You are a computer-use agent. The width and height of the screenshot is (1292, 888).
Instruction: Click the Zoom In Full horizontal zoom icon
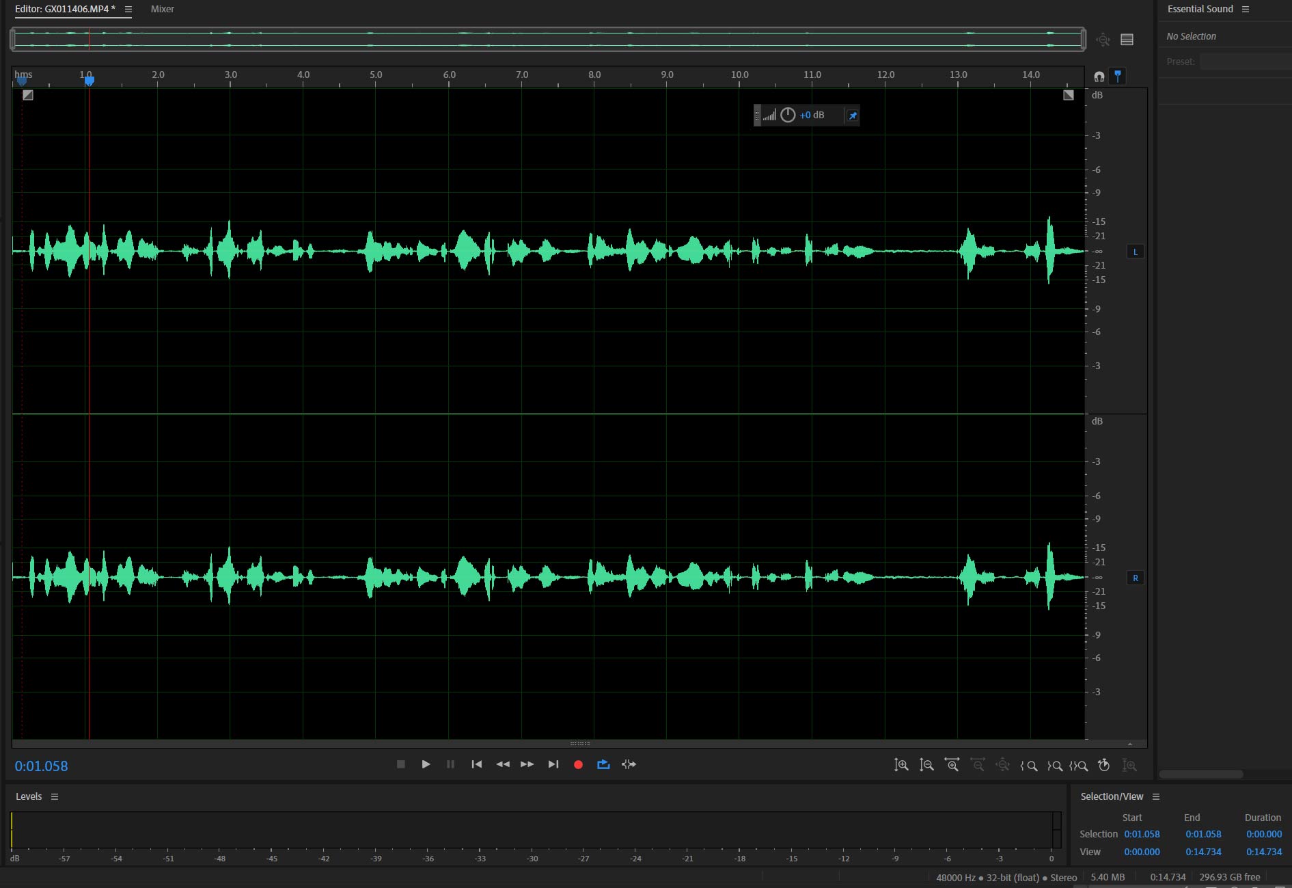[952, 765]
